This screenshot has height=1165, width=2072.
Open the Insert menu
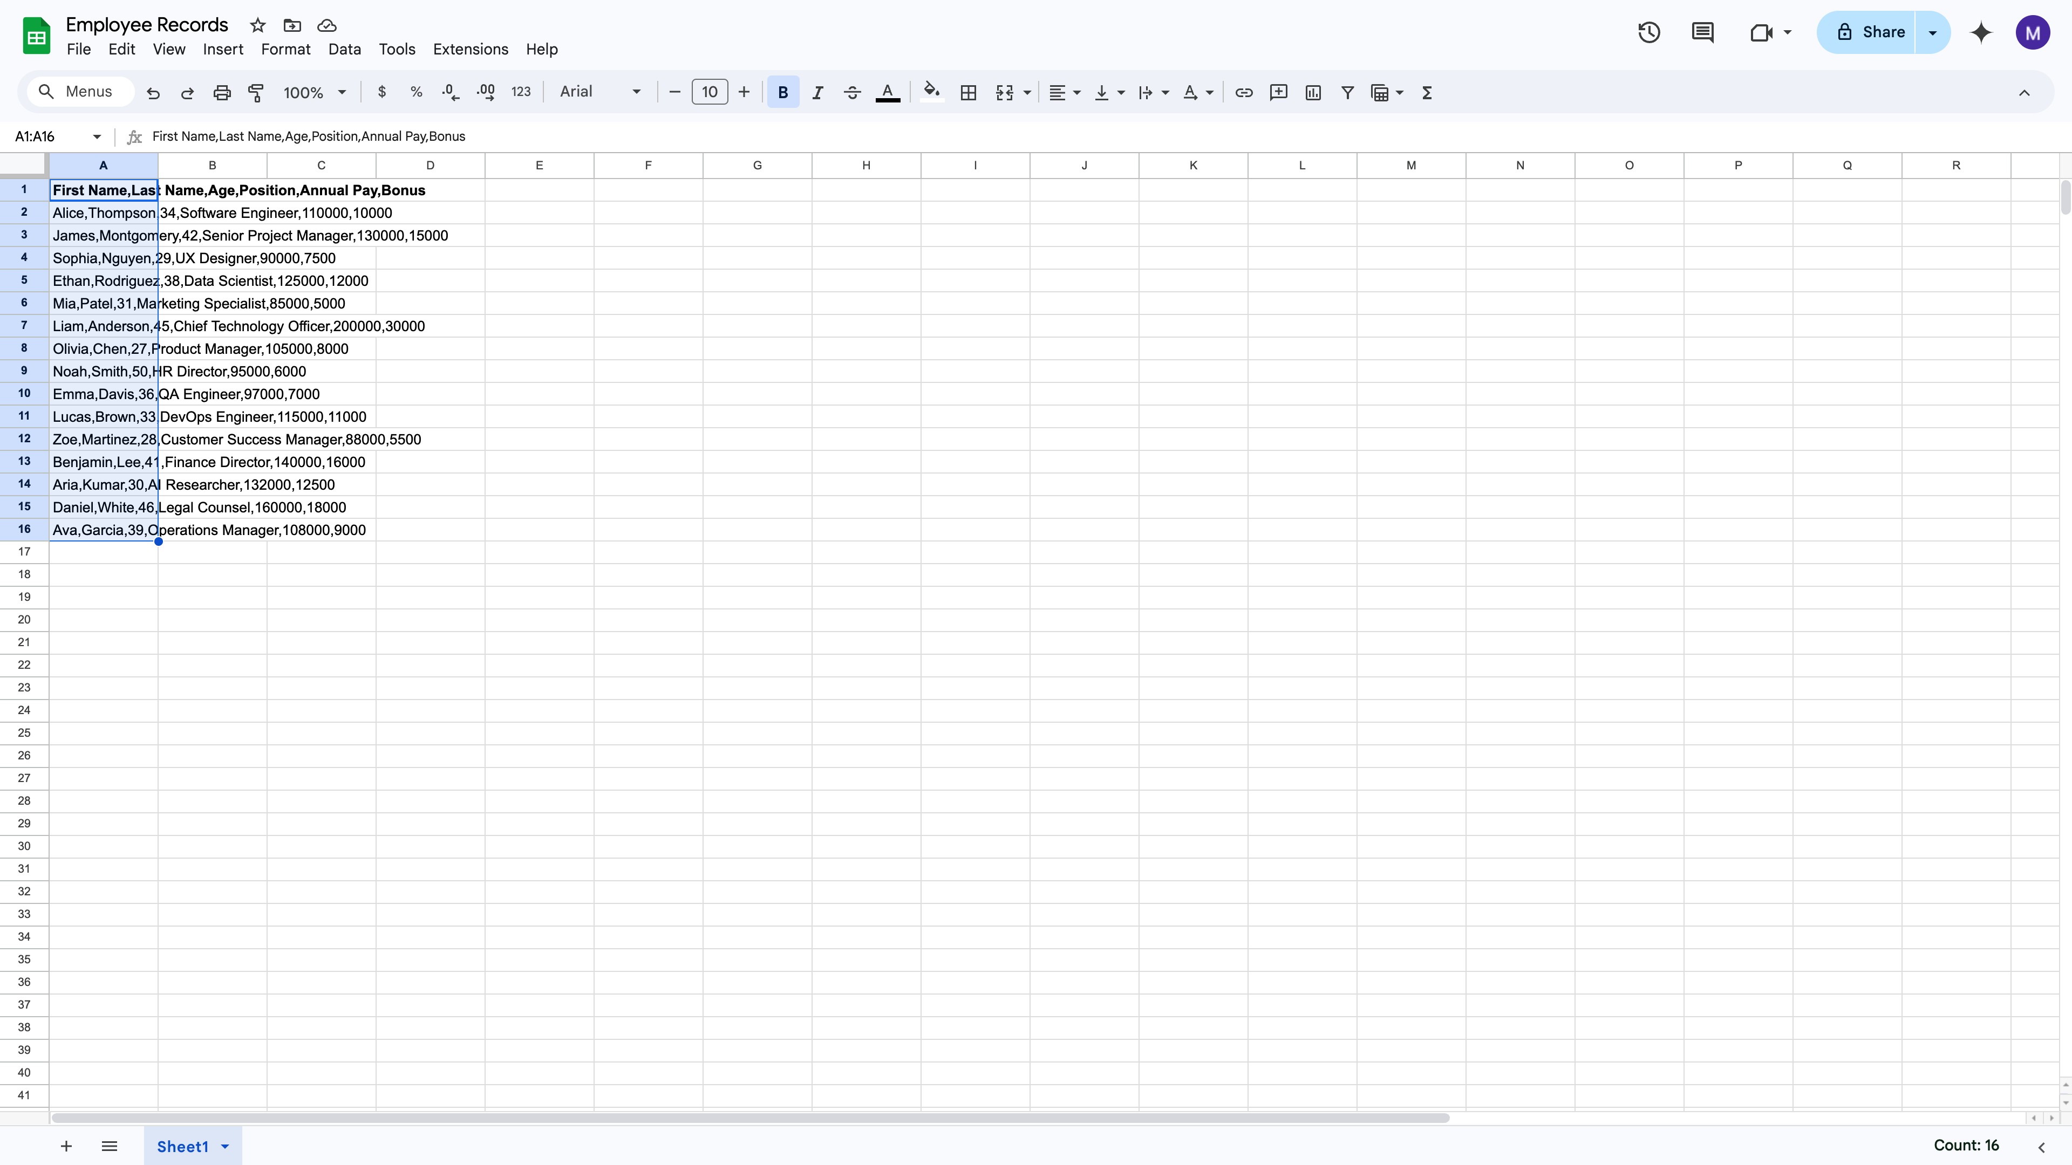coord(223,49)
